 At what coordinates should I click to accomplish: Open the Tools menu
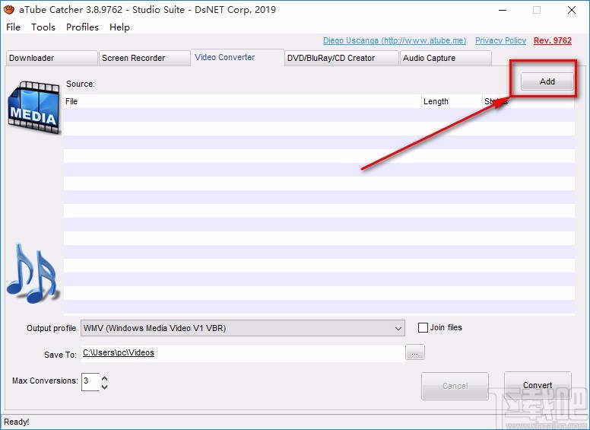point(43,27)
